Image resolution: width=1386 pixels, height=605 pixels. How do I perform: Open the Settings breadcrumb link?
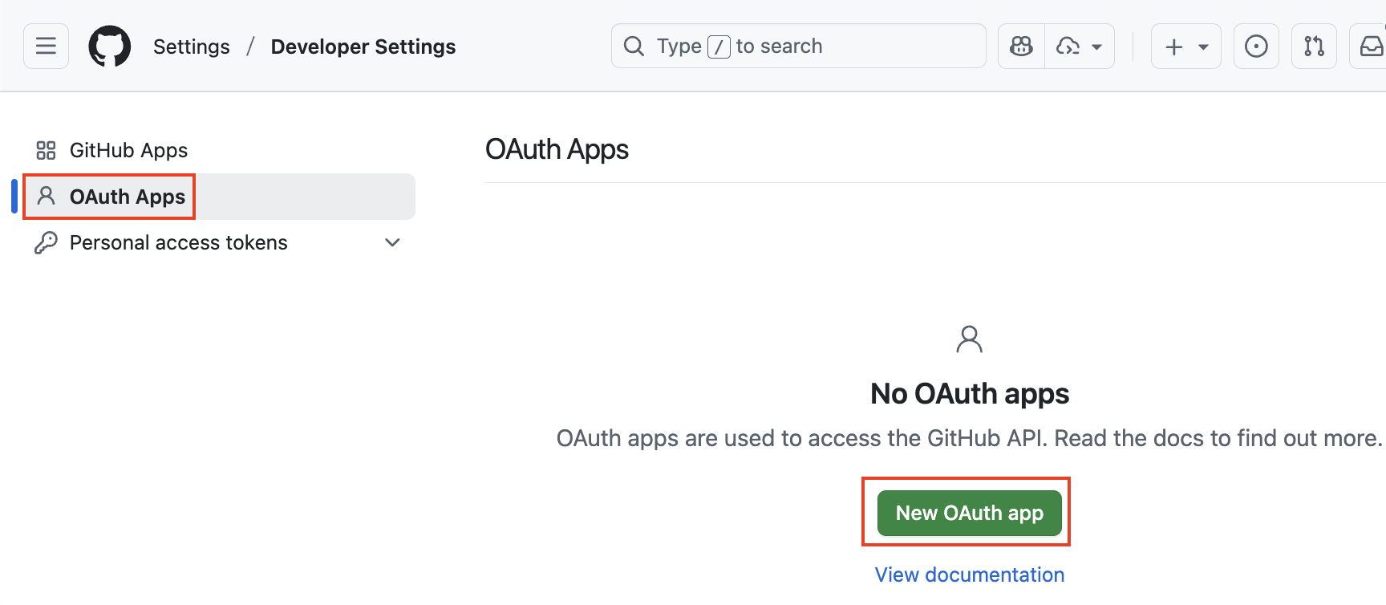191,46
